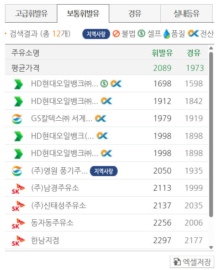This screenshot has height=270, width=218.
Task: Click average diesel price 1973
Action: (195, 68)
